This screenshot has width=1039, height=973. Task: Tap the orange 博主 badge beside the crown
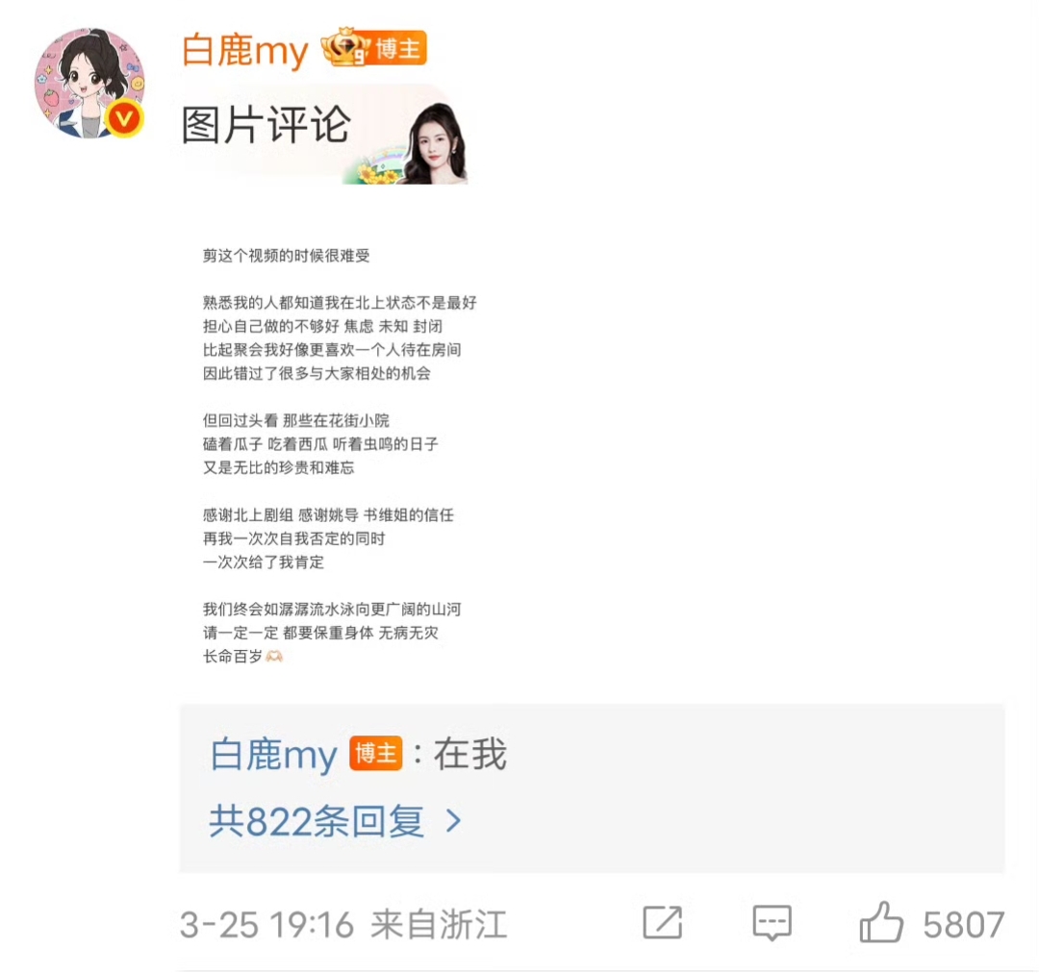pyautogui.click(x=398, y=48)
